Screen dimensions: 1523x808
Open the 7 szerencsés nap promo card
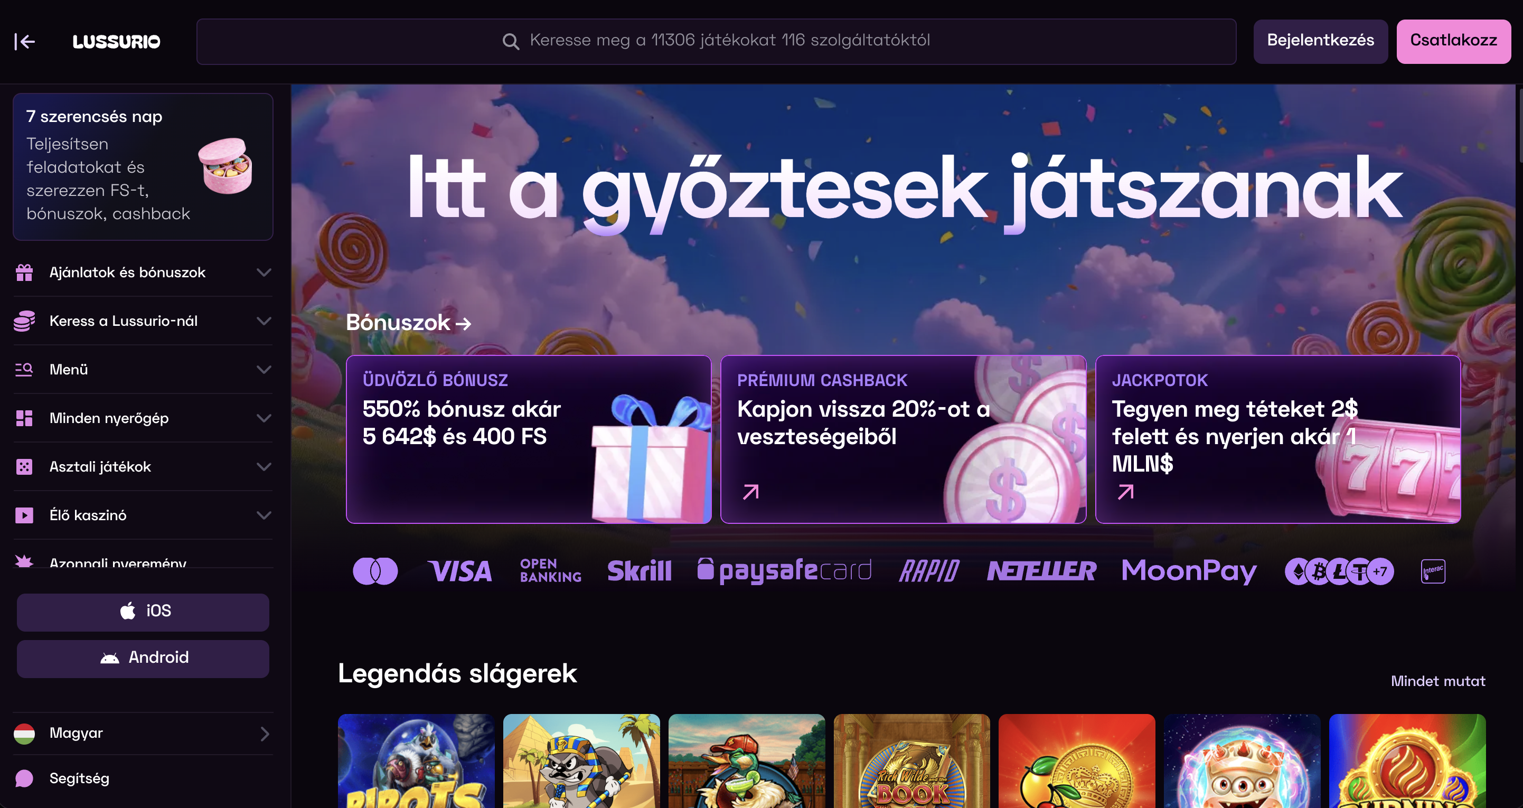[143, 167]
